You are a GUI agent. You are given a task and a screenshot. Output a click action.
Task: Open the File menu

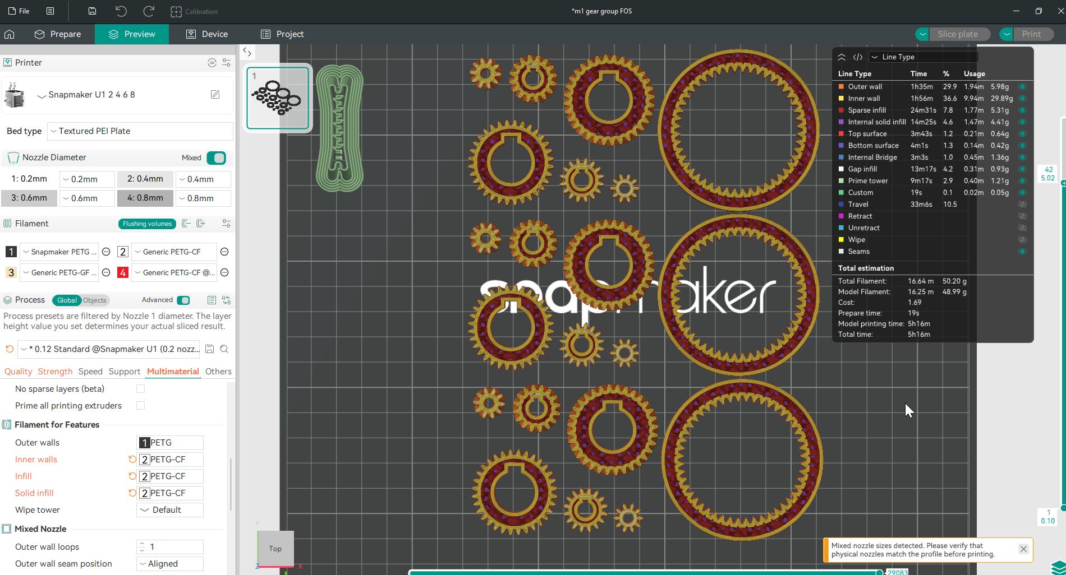click(x=19, y=11)
